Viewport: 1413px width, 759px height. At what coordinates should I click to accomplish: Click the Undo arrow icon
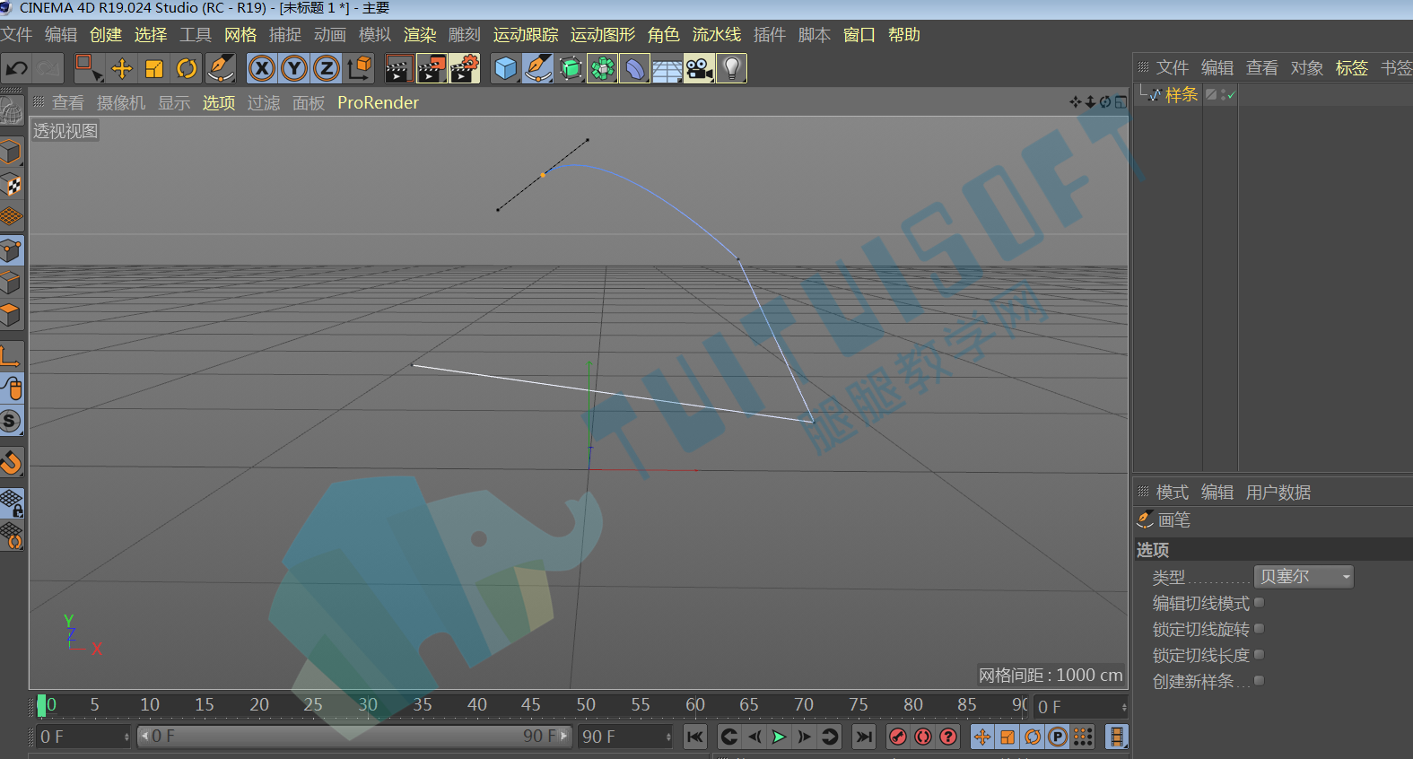tap(16, 68)
